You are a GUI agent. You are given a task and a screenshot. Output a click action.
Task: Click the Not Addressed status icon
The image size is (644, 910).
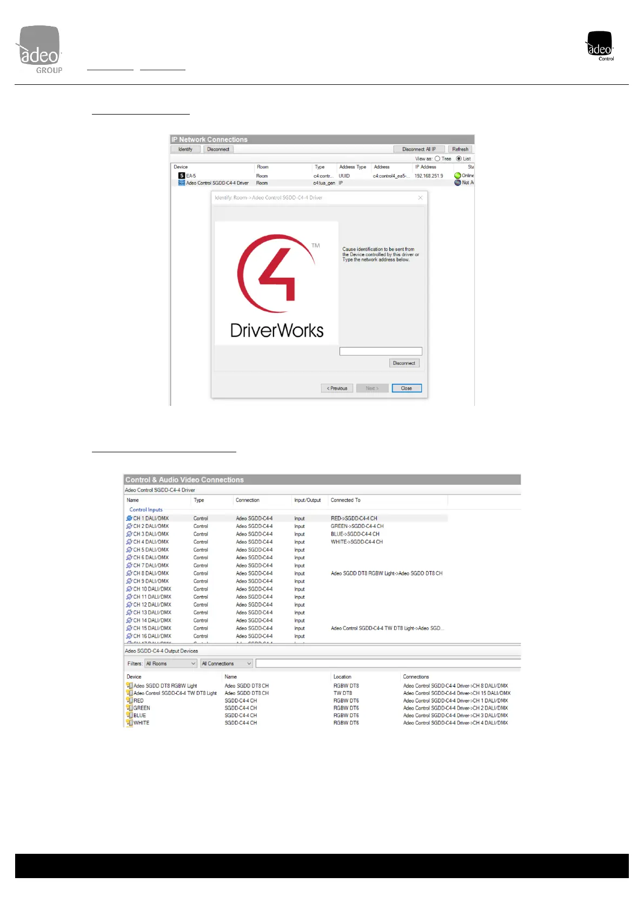click(457, 183)
